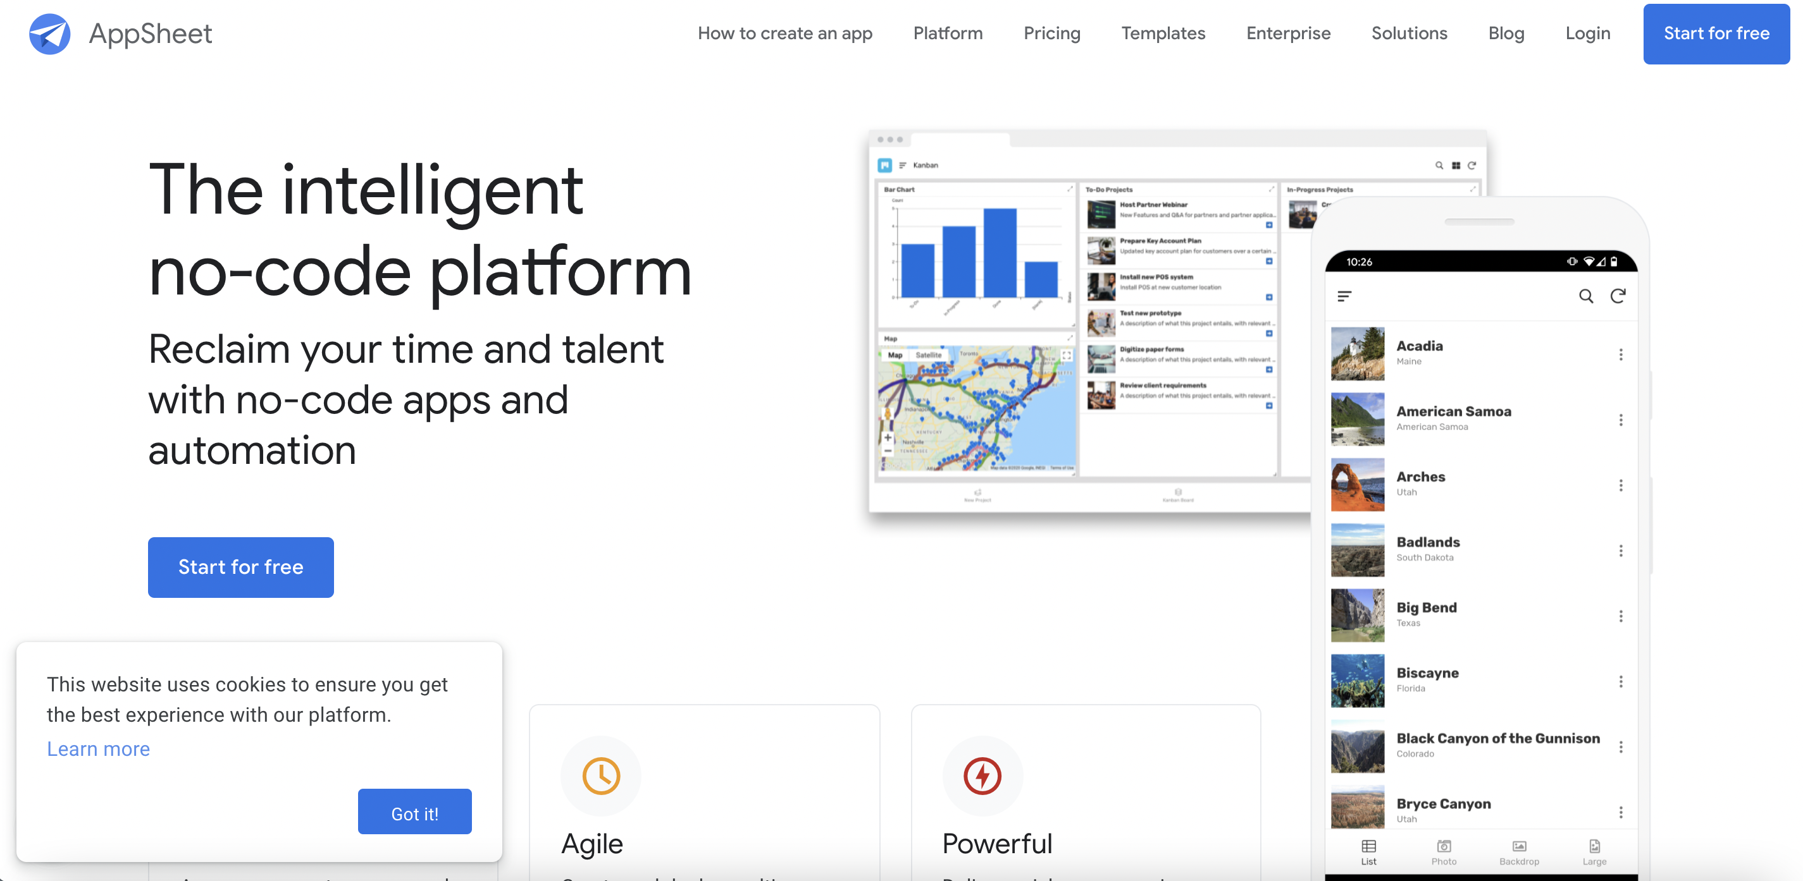The width and height of the screenshot is (1803, 881).
Task: Click the Kanban grid view icon
Action: pos(1456,166)
